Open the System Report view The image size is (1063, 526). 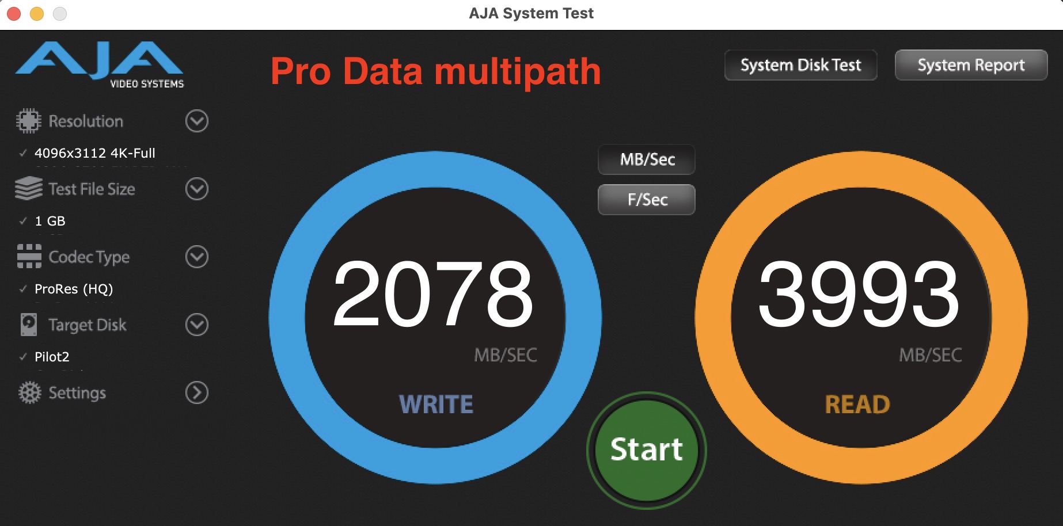click(x=971, y=65)
